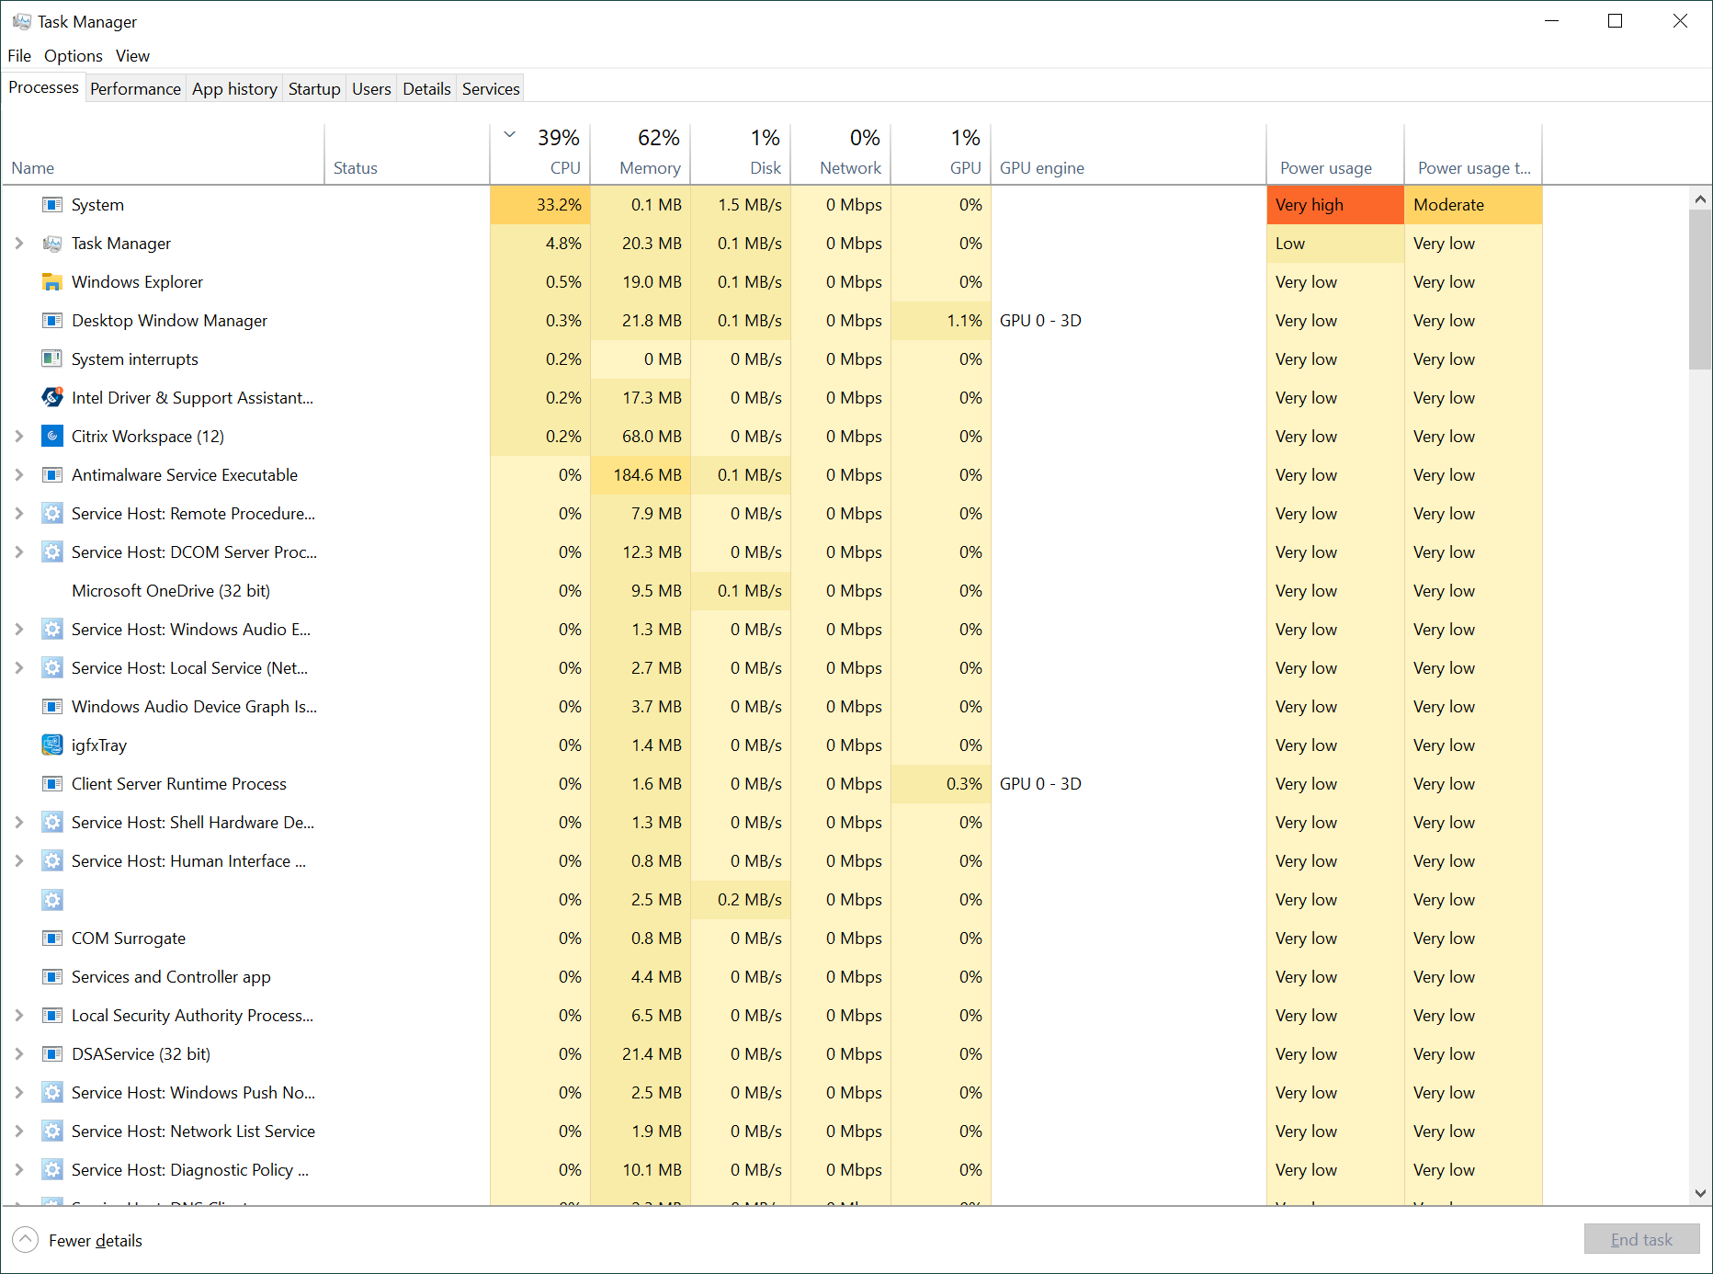Click the DSAService (32 bit) icon

tap(52, 1054)
